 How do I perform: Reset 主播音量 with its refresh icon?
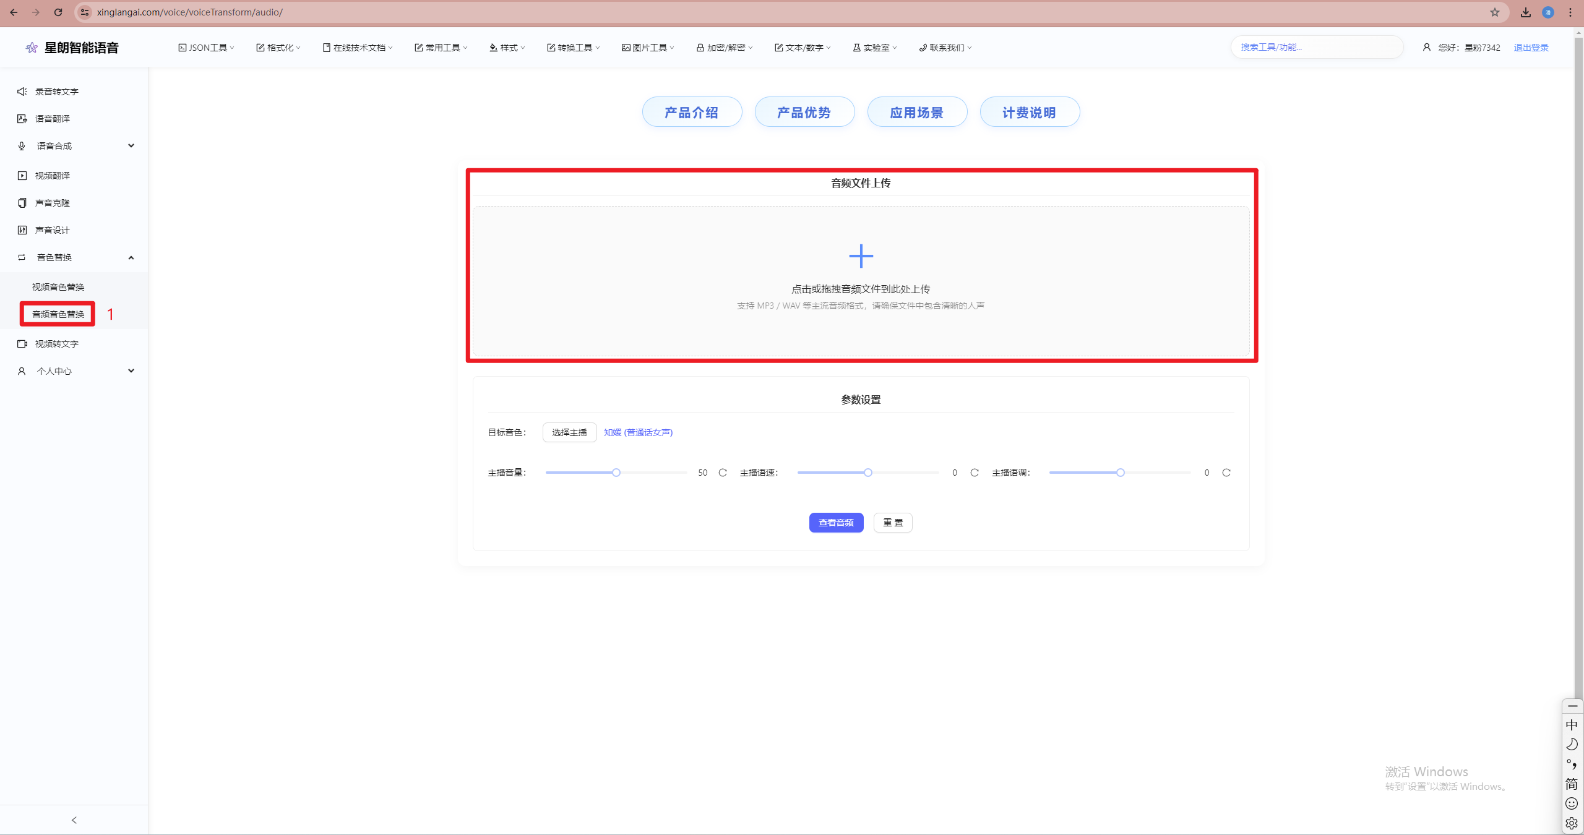[723, 473]
